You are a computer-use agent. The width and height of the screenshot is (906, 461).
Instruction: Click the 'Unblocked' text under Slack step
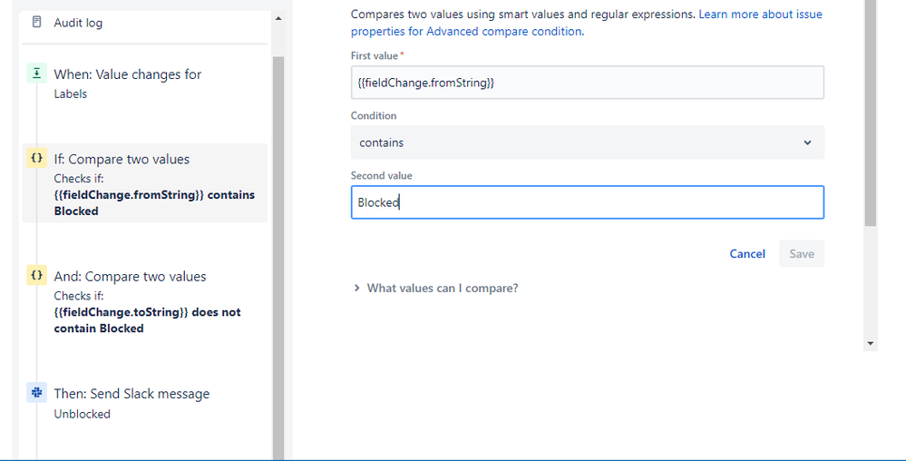(82, 414)
